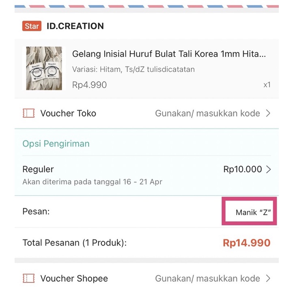This screenshot has height=293, width=293.
Task: Click the Voucher Toko label
Action: click(68, 113)
